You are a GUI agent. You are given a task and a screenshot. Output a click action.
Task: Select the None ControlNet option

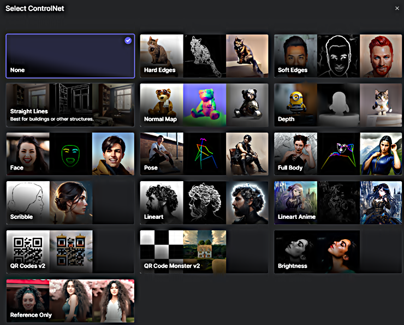[x=70, y=56]
